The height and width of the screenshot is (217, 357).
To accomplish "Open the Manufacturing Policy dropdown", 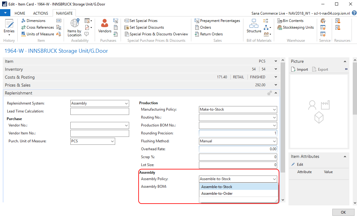I will click(x=274, y=110).
